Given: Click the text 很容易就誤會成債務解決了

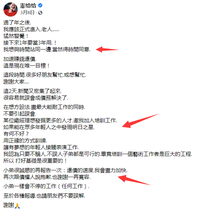Looking at the screenshot, I should tap(36, 98).
